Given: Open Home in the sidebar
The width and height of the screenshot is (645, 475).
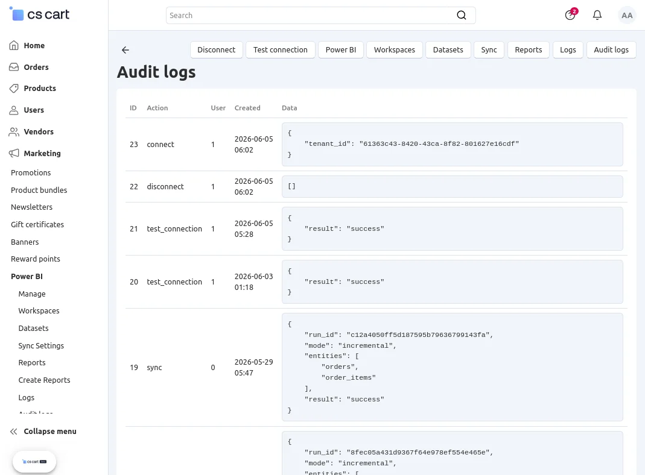Looking at the screenshot, I should point(34,46).
